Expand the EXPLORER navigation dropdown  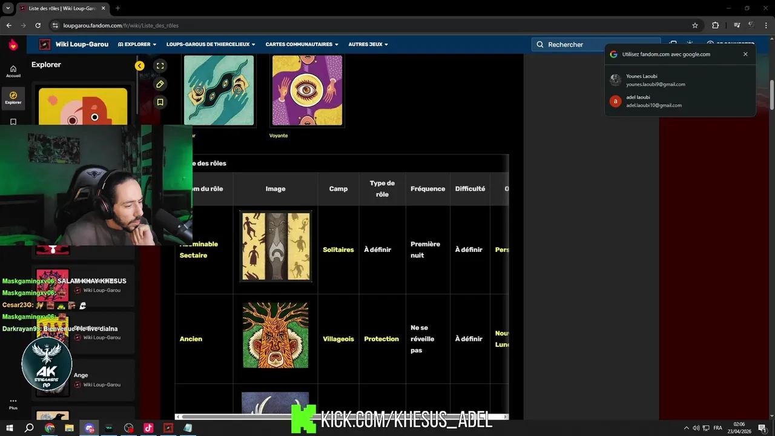tap(137, 44)
